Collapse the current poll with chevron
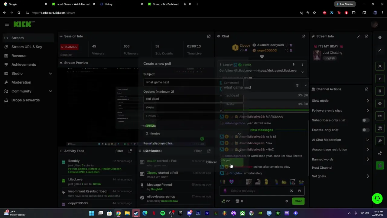This screenshot has height=218, width=387. click(x=306, y=85)
